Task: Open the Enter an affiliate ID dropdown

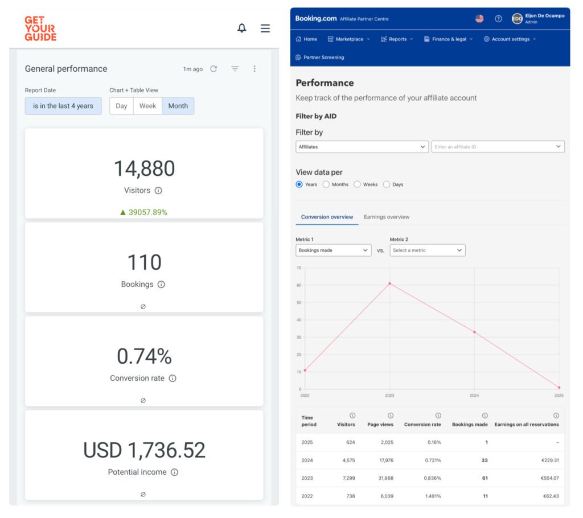Action: point(498,147)
